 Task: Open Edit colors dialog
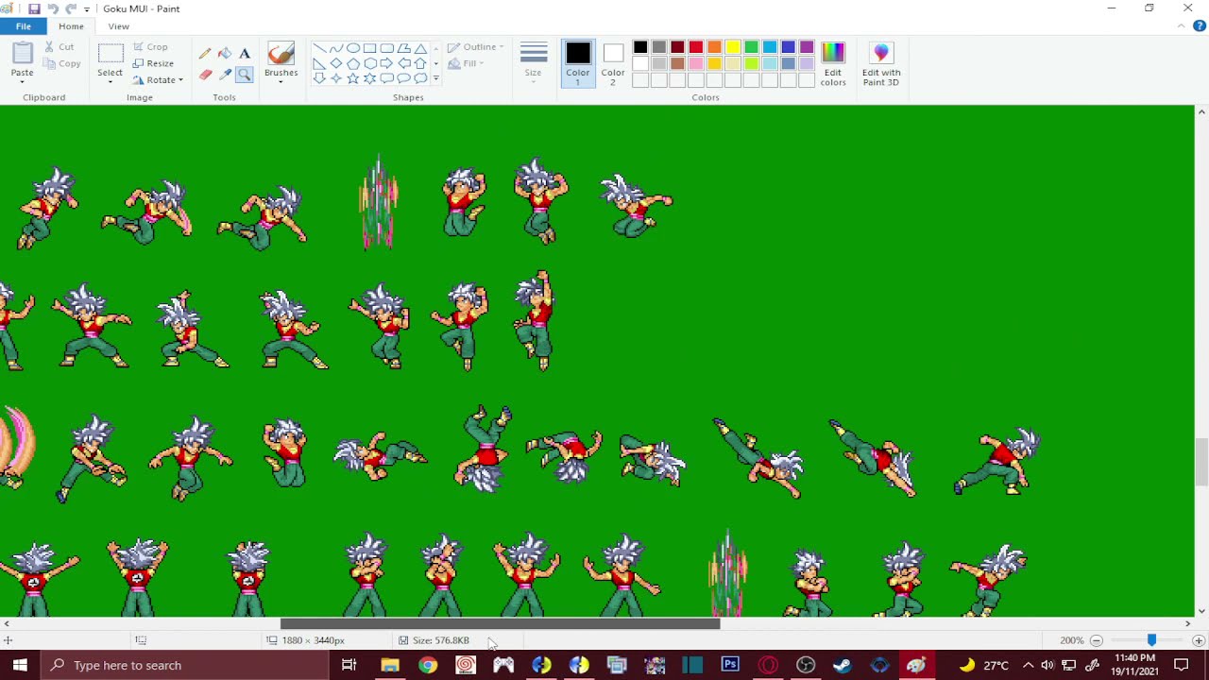(x=833, y=63)
